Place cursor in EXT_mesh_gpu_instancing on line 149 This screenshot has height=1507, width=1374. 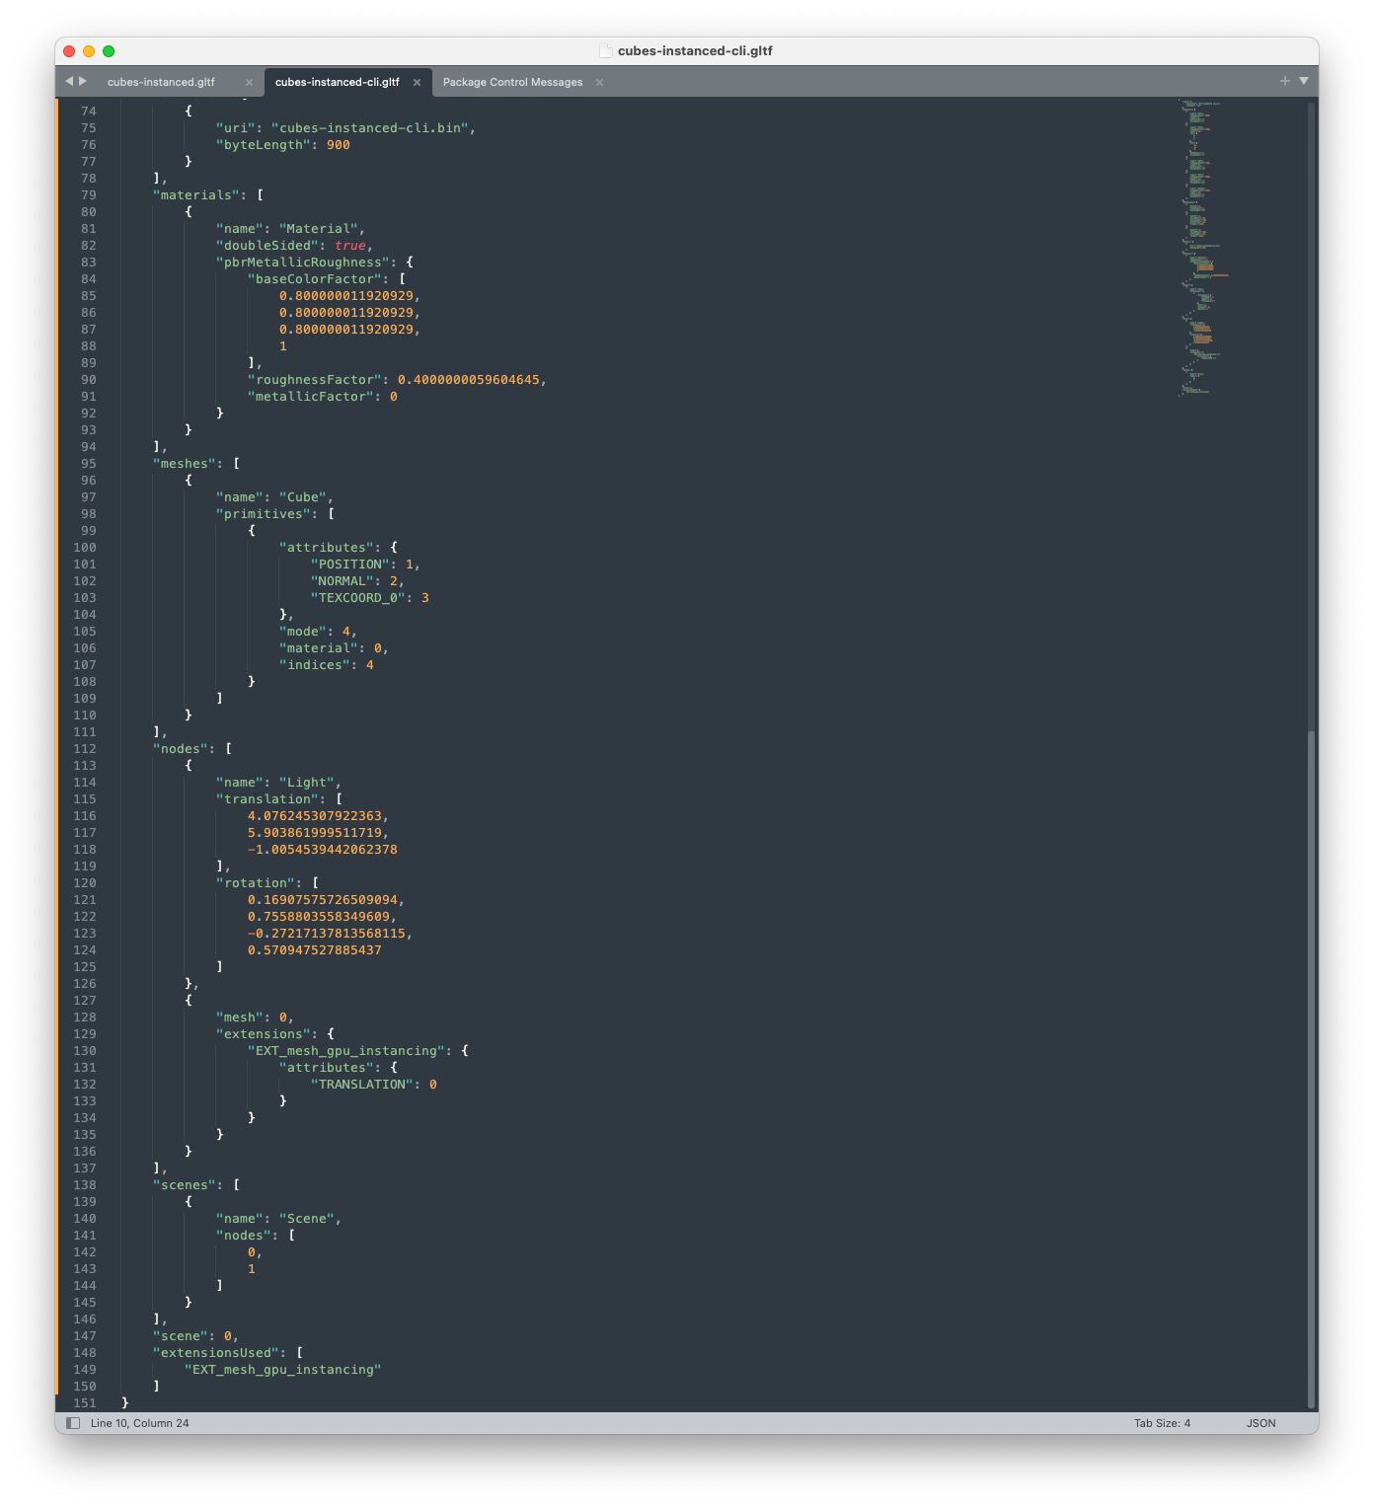(282, 1369)
